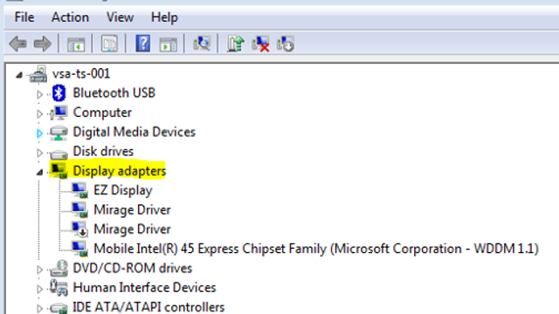Click the Uninstall device icon with red X
Viewport: 559px width, 314px height.
tap(260, 44)
